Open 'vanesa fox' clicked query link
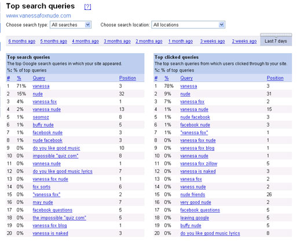This screenshot has height=245, width=304. [191, 179]
